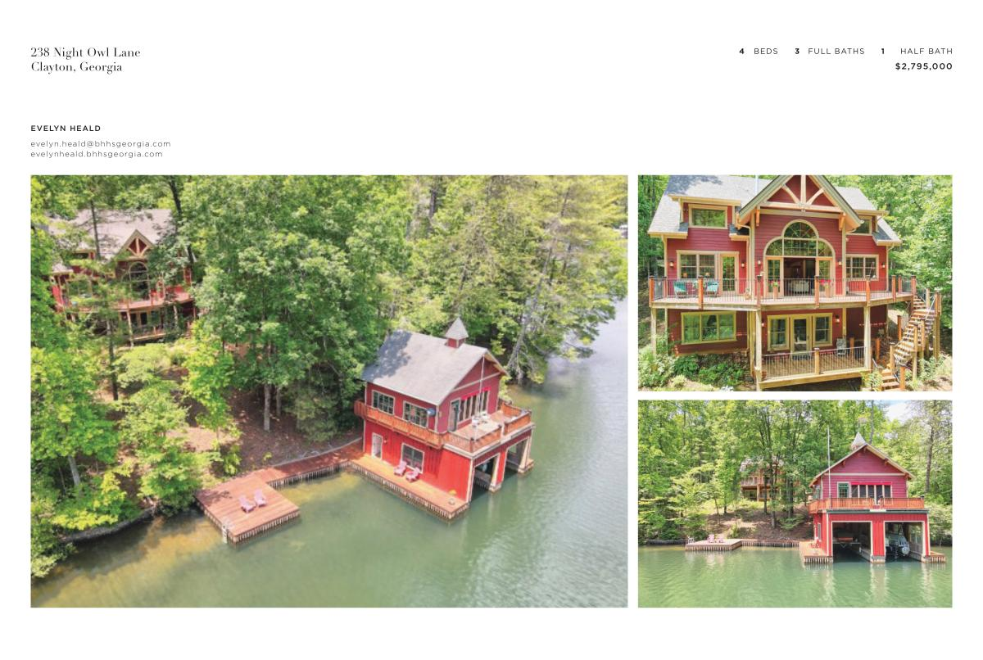Open the red house exterior photo
Image resolution: width=983 pixels, height=660 pixels.
795,283
